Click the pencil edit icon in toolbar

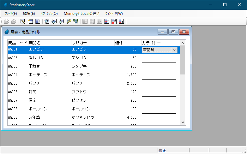point(23,21)
